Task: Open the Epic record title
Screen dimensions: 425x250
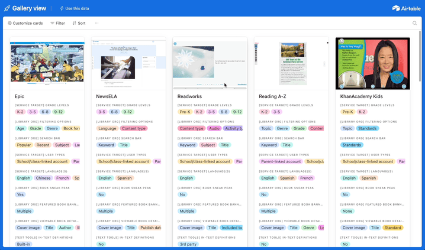Action: coord(20,96)
